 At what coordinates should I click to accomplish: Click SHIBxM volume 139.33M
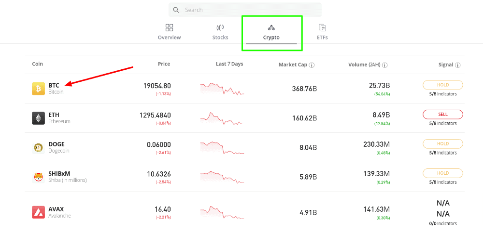pyautogui.click(x=377, y=174)
